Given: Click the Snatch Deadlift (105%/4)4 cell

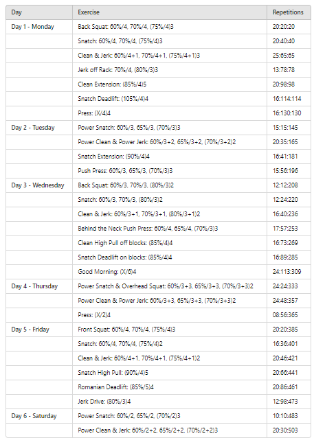Looking at the screenshot, I should tap(170, 99).
